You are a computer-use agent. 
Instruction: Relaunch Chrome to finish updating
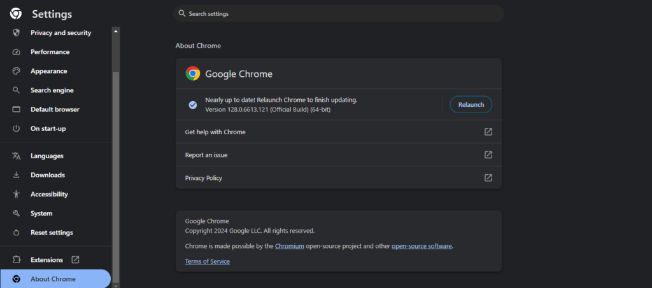pyautogui.click(x=471, y=104)
